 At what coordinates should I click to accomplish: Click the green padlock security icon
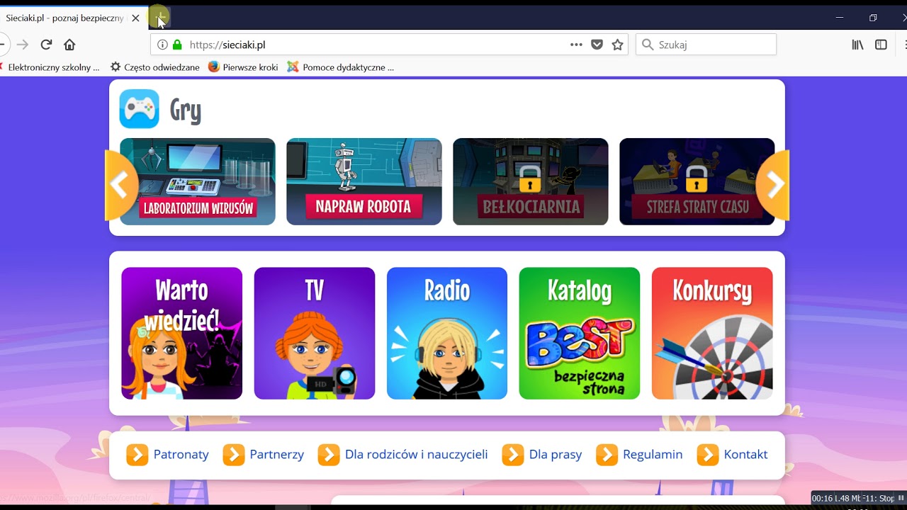pyautogui.click(x=177, y=45)
